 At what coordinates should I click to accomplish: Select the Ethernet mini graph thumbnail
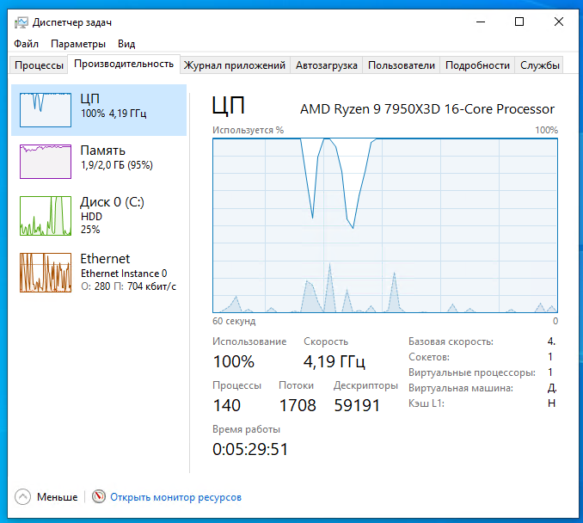46,273
